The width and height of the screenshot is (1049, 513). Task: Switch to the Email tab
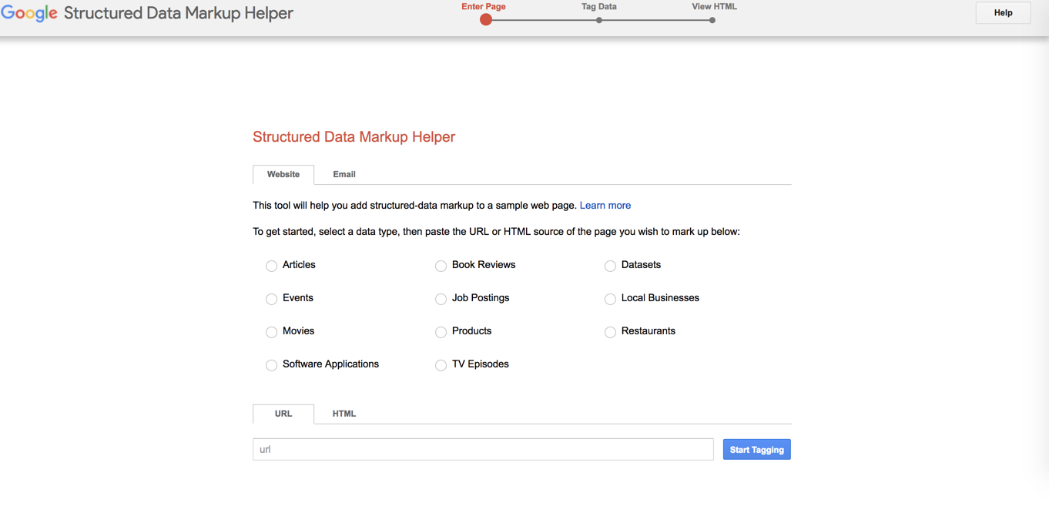(344, 174)
